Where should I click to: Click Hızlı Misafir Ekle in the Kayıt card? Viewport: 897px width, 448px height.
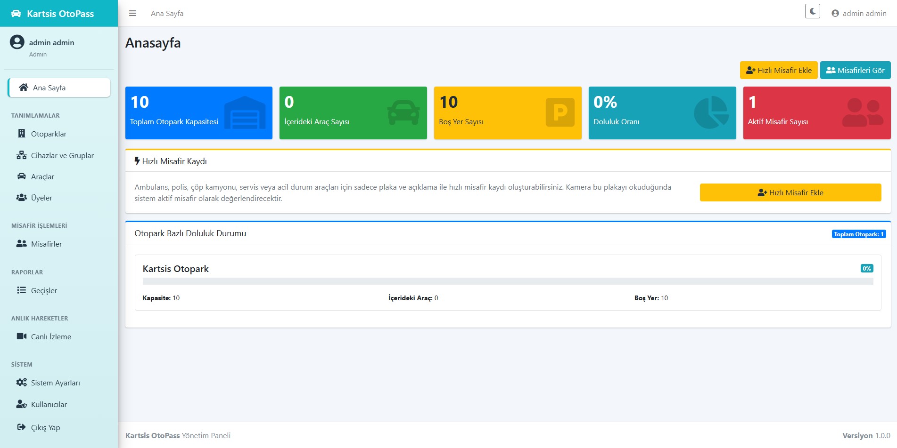[790, 192]
